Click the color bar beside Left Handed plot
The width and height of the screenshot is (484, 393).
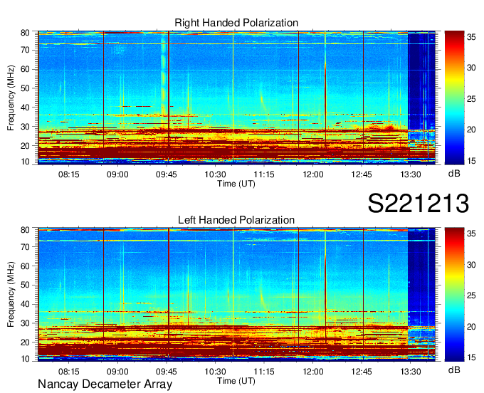tap(454, 294)
